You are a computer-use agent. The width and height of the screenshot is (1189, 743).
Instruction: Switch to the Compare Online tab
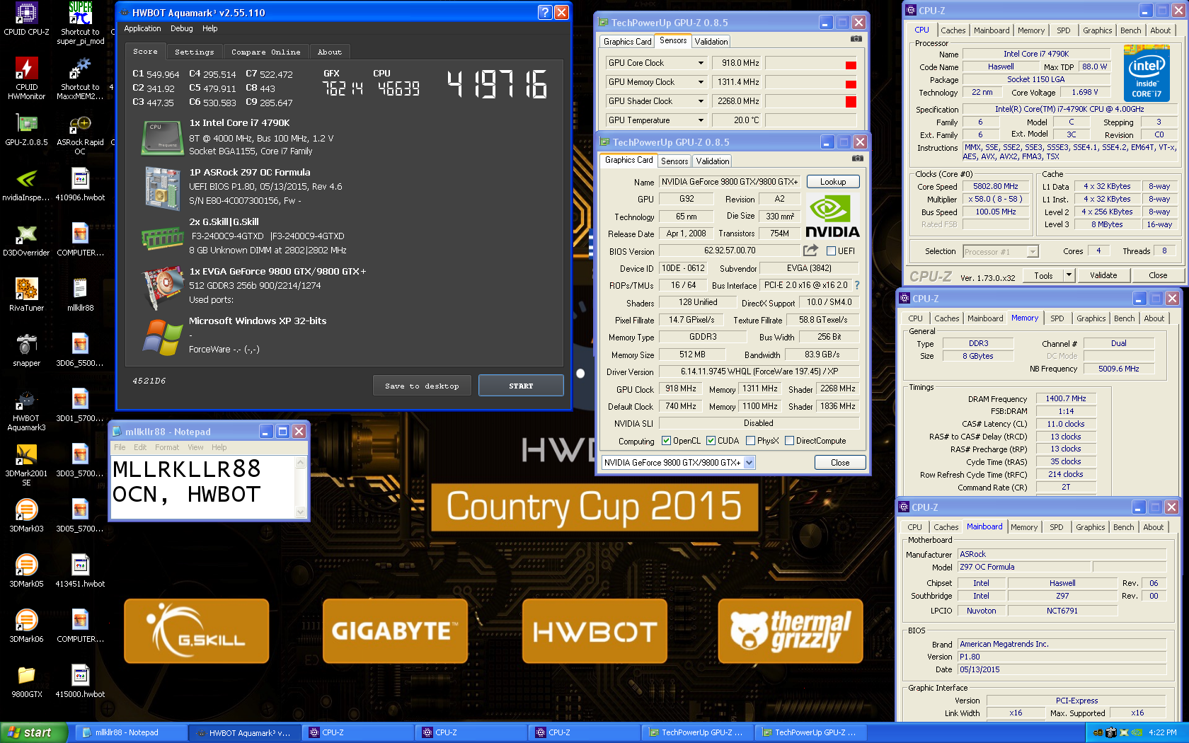point(265,52)
